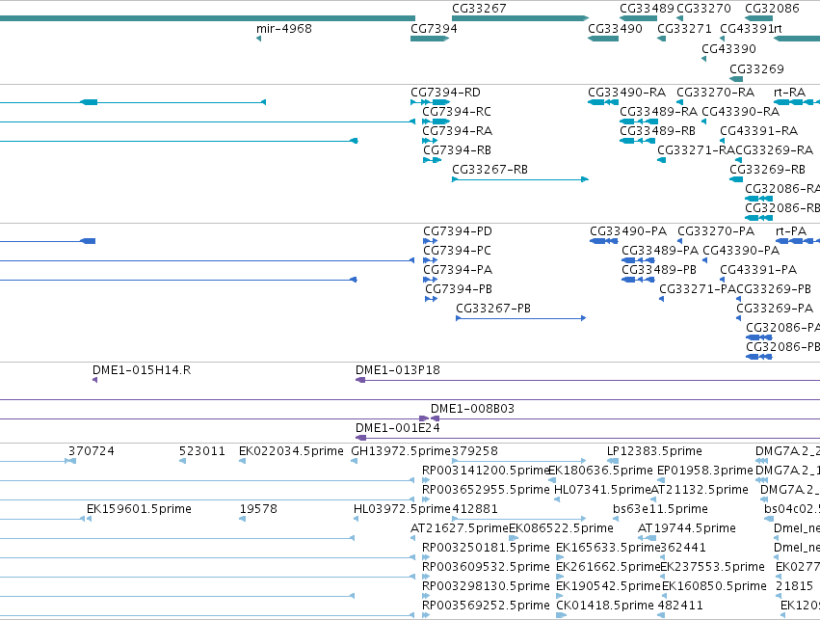Select protein CG33489-PA
The width and height of the screenshot is (820, 620).
(639, 260)
